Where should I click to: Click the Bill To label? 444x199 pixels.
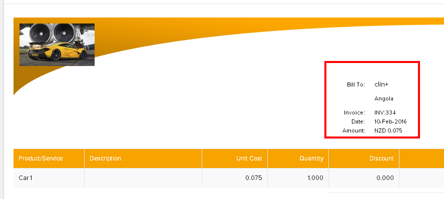point(356,84)
